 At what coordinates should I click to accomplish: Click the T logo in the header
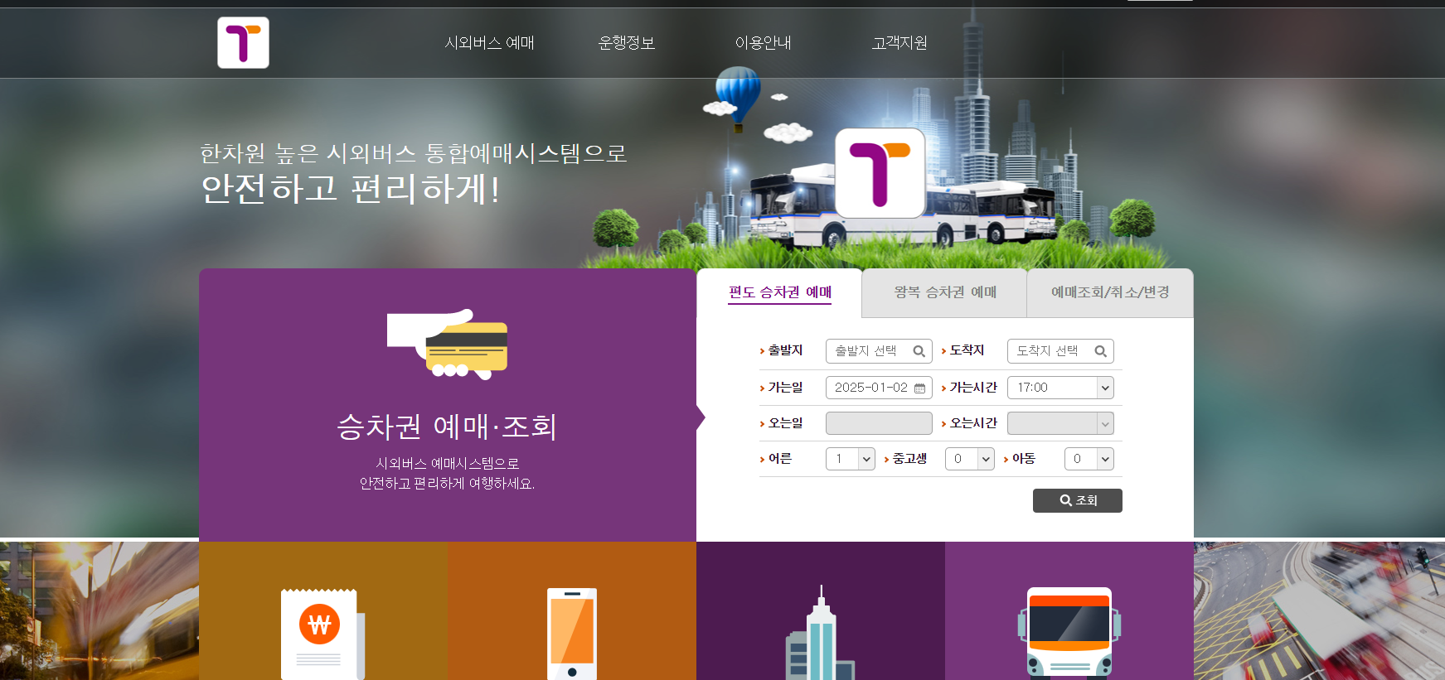[x=243, y=42]
